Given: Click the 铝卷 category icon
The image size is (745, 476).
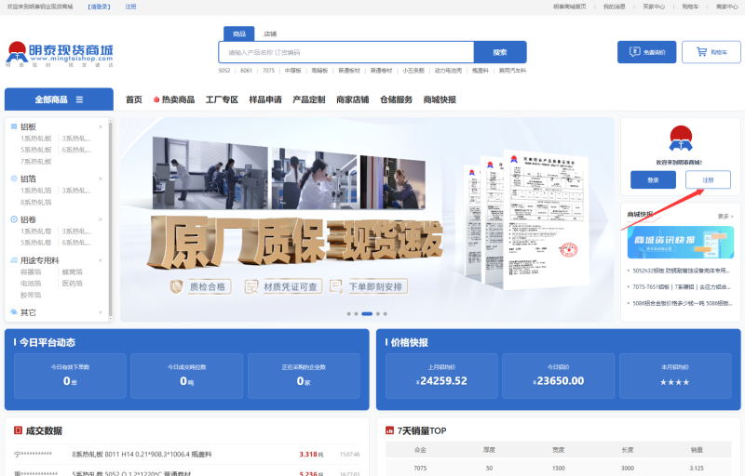Looking at the screenshot, I should 14,219.
